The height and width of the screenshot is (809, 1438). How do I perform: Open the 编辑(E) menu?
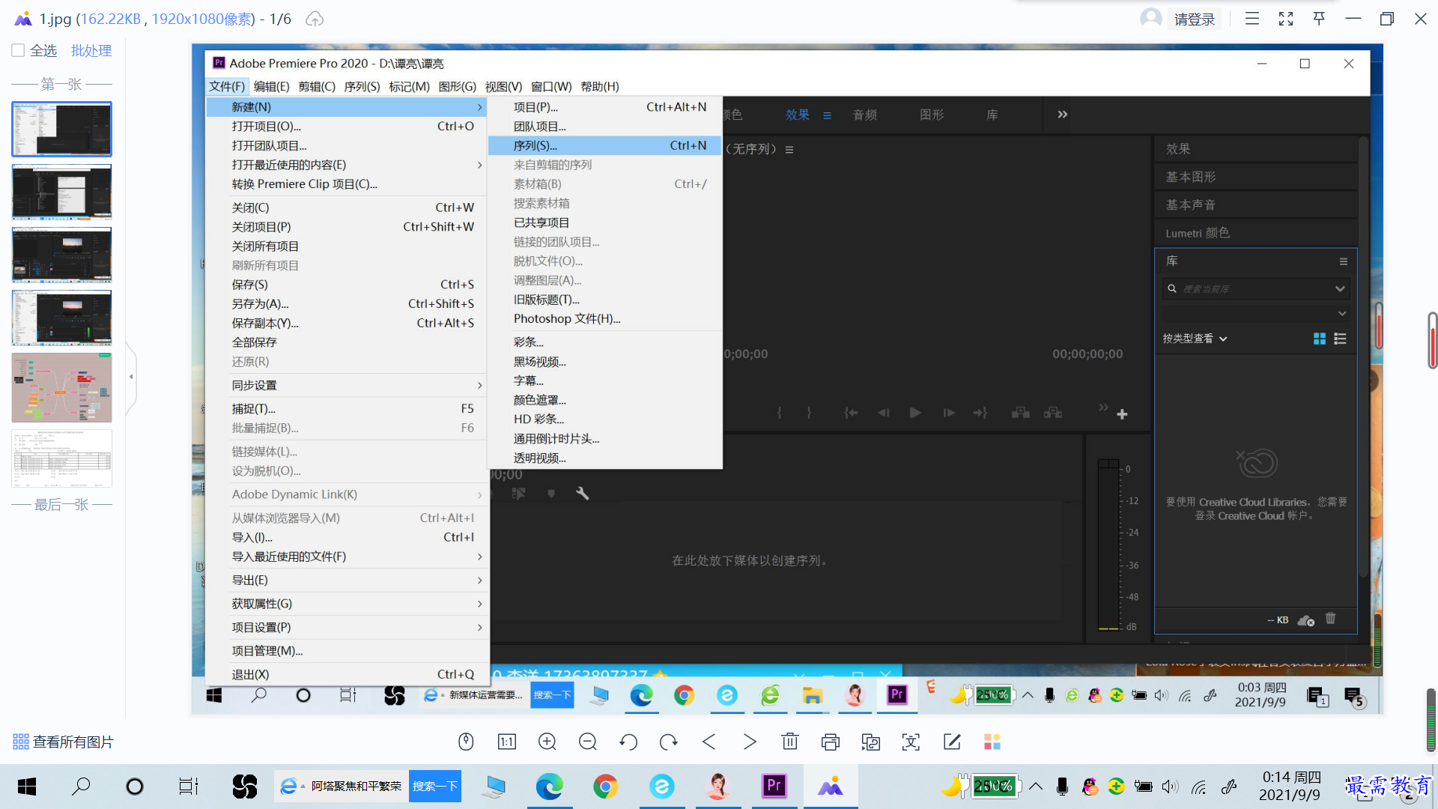click(271, 86)
